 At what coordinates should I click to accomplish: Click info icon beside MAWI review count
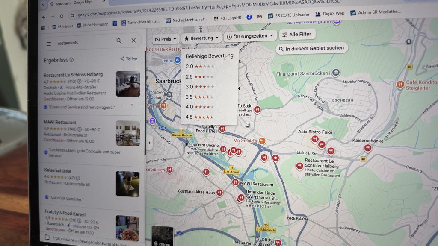pyautogui.click(x=80, y=129)
